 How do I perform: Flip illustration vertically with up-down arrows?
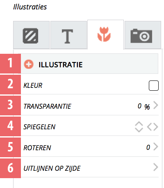139,127
